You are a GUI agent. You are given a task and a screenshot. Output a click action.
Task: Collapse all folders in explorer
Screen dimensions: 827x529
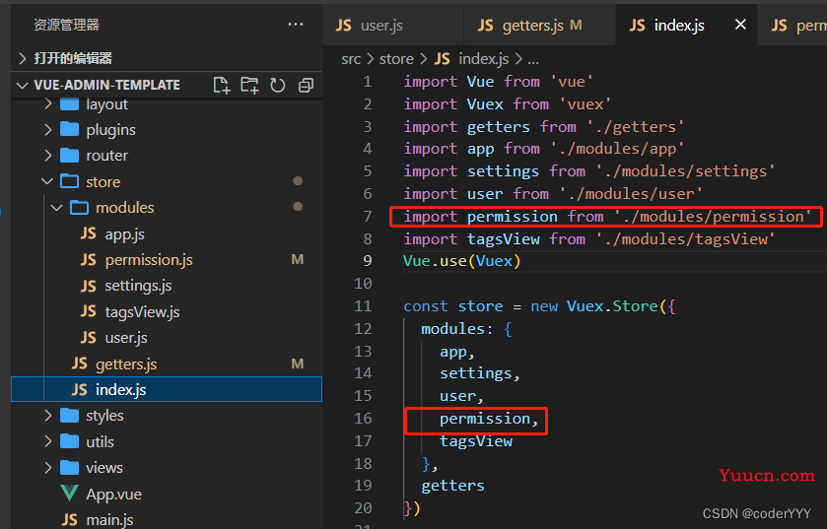306,85
